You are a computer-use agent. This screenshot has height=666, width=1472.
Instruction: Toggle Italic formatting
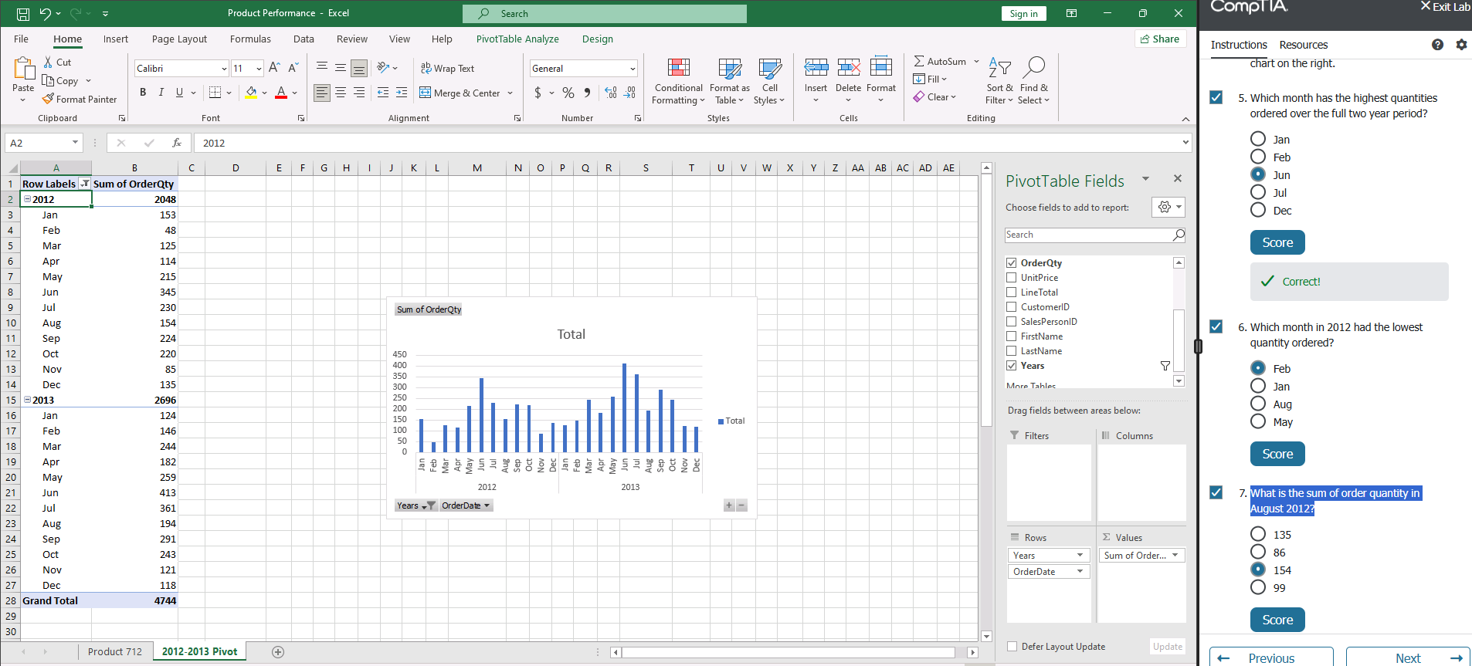tap(161, 93)
